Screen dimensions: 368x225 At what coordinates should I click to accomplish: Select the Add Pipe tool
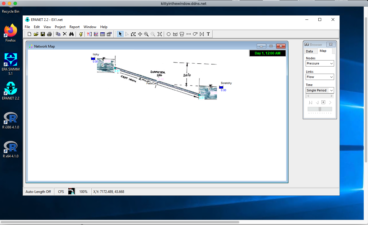[x=188, y=34]
